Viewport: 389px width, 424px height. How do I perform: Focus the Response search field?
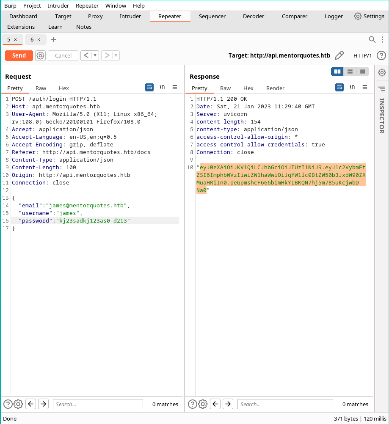click(285, 404)
